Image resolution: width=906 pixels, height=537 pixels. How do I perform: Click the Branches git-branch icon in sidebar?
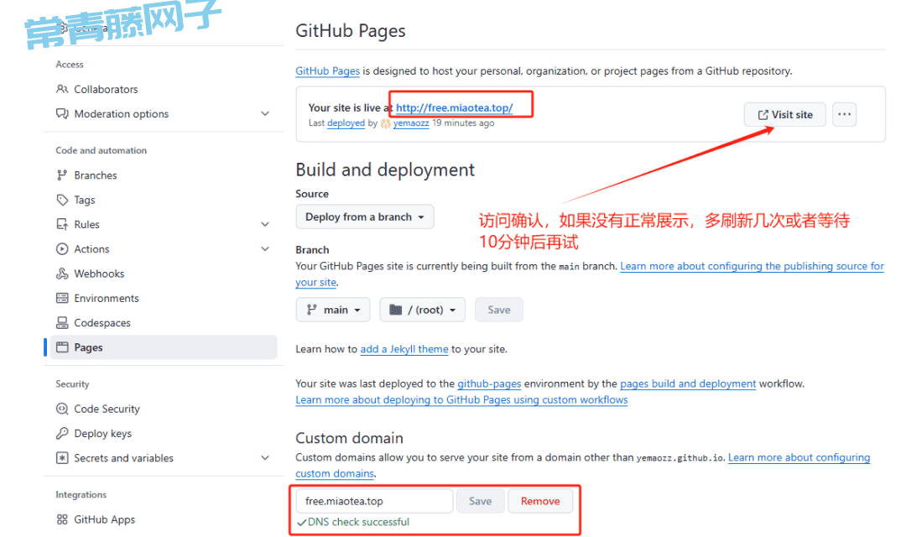click(62, 175)
